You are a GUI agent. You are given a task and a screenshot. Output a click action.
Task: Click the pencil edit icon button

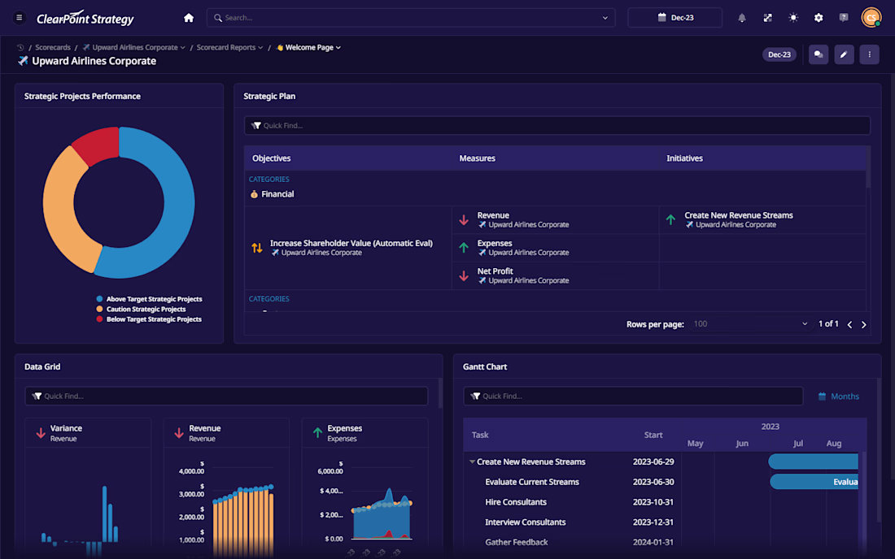[844, 54]
